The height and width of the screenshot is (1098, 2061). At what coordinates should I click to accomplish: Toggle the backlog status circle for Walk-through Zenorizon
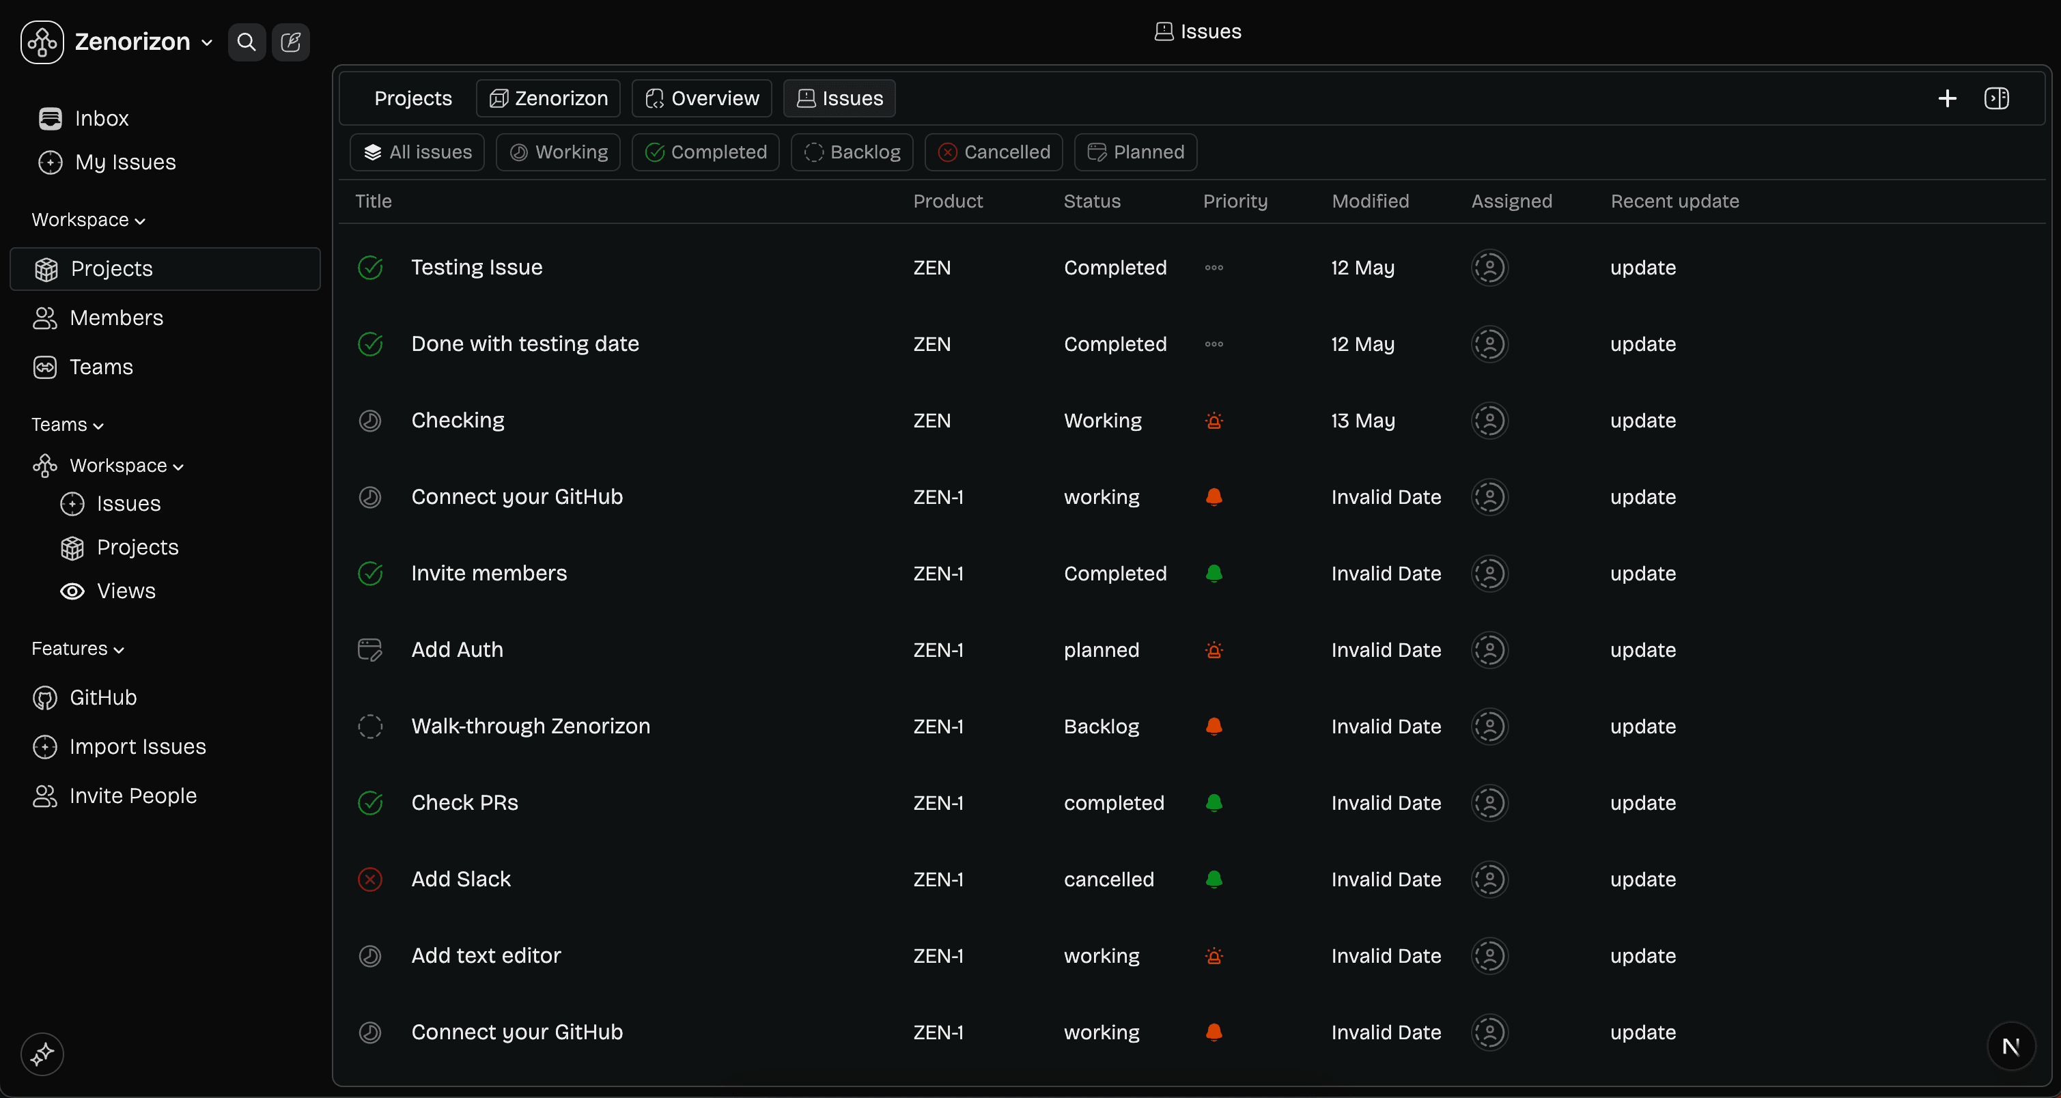[x=369, y=726]
